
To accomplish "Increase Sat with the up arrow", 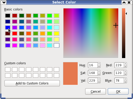I will coord(99,71).
